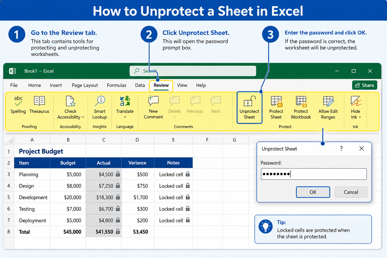Select row 3 header
The height and width of the screenshot is (258, 387).
pos(9,174)
